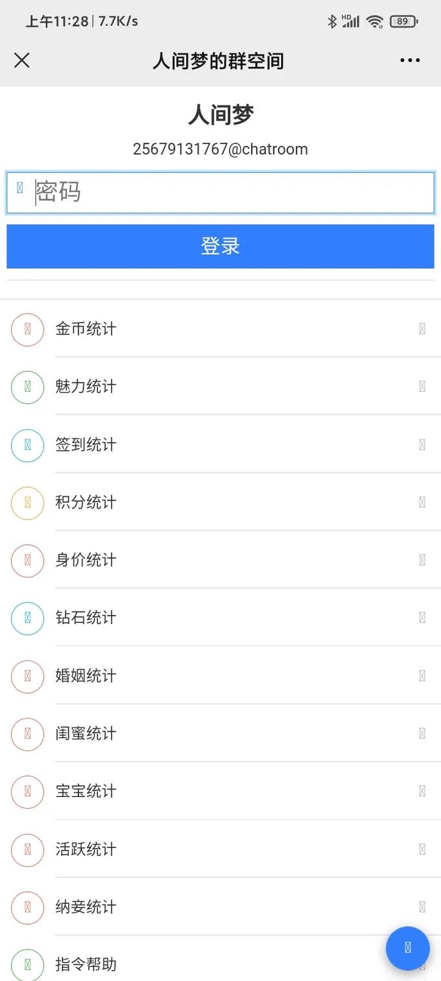Tap the blue circle icon beside 签到统计

pos(27,445)
